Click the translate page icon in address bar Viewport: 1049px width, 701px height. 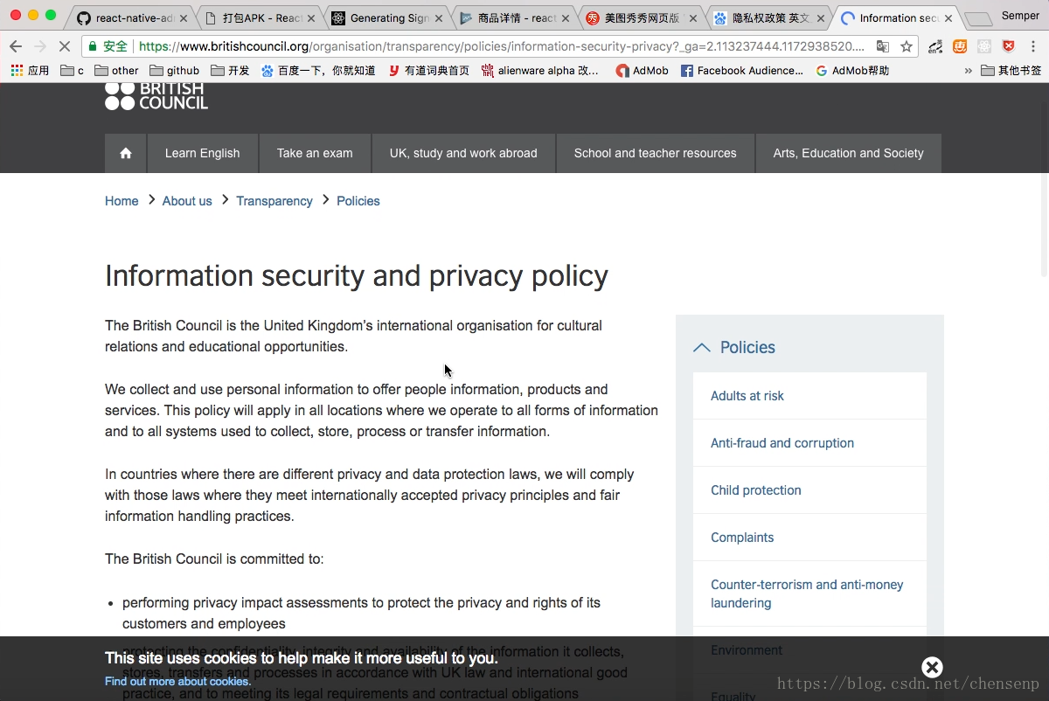coord(883,46)
